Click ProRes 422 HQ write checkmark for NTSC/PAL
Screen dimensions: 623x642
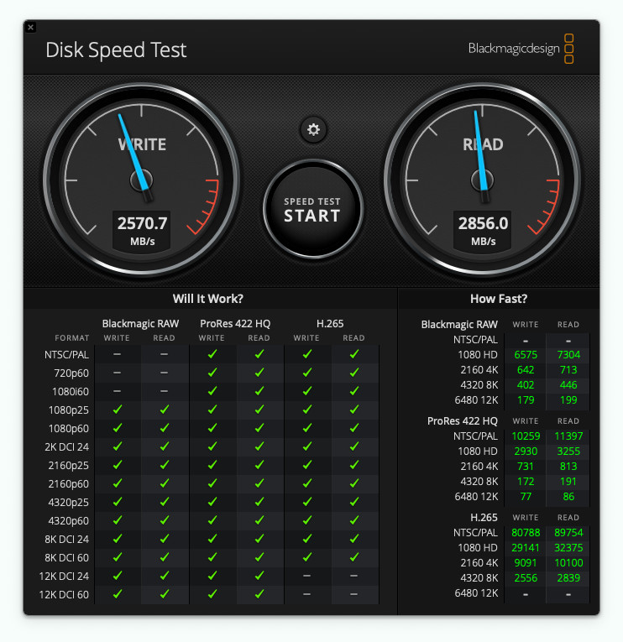coord(212,354)
